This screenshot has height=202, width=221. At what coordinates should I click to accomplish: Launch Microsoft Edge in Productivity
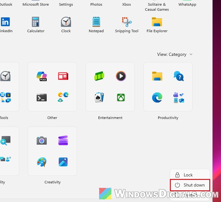tap(157, 98)
